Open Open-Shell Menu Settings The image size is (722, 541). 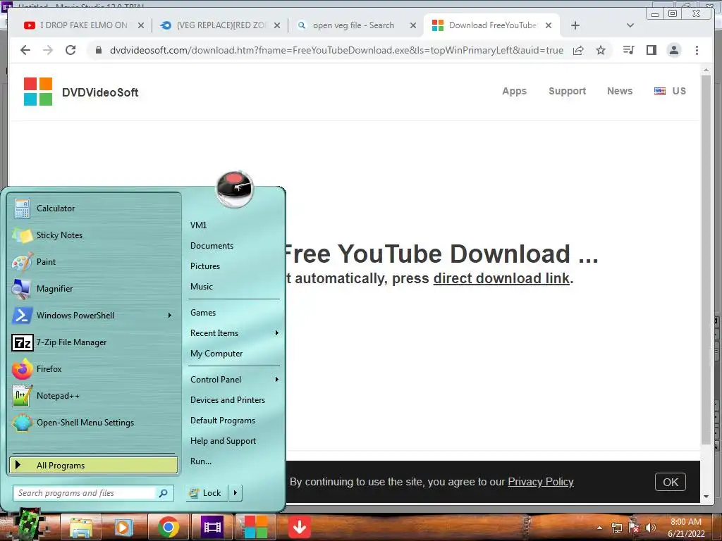coord(94,423)
